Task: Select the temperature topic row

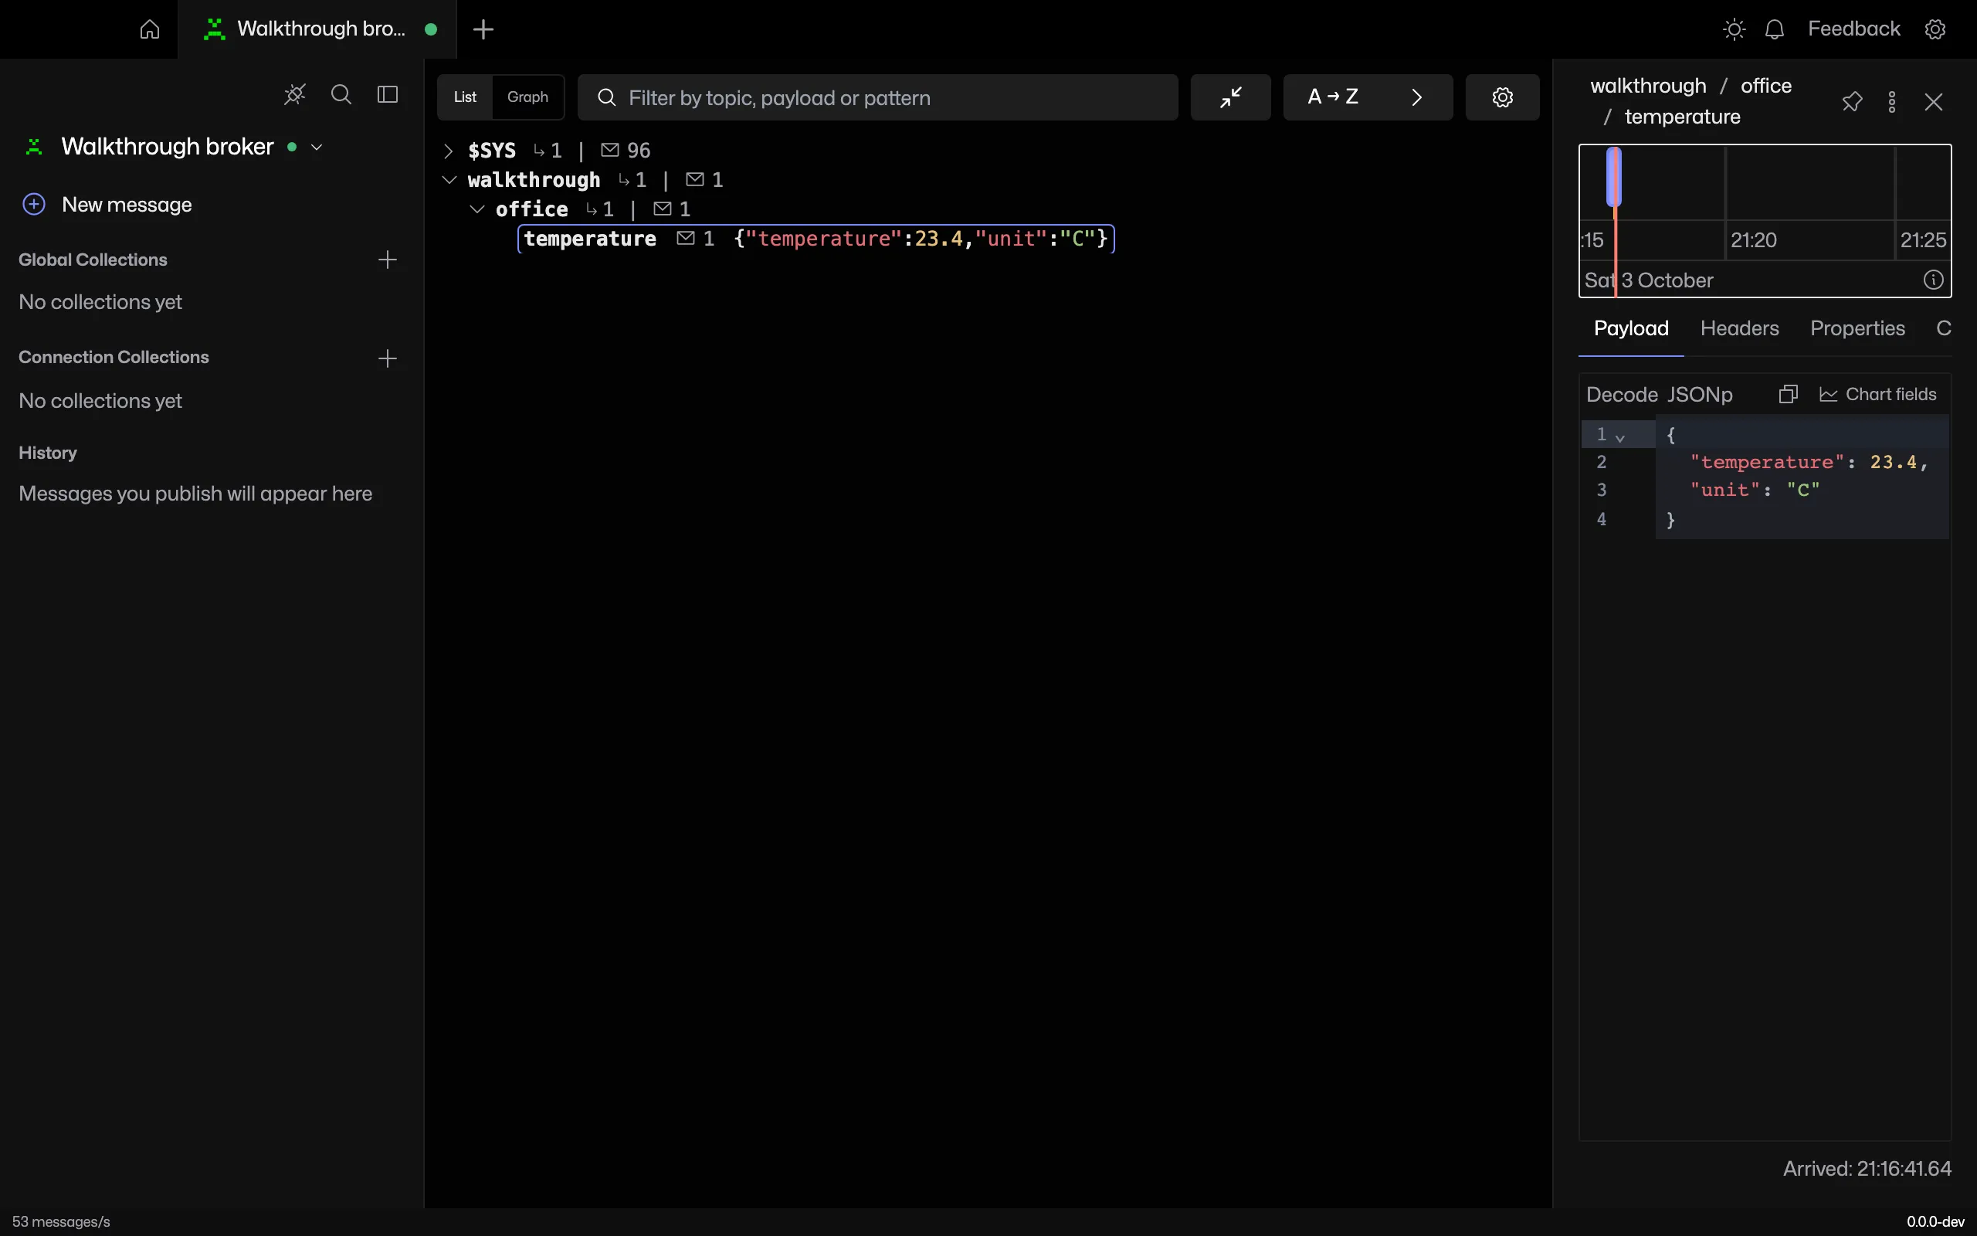Action: [816, 239]
